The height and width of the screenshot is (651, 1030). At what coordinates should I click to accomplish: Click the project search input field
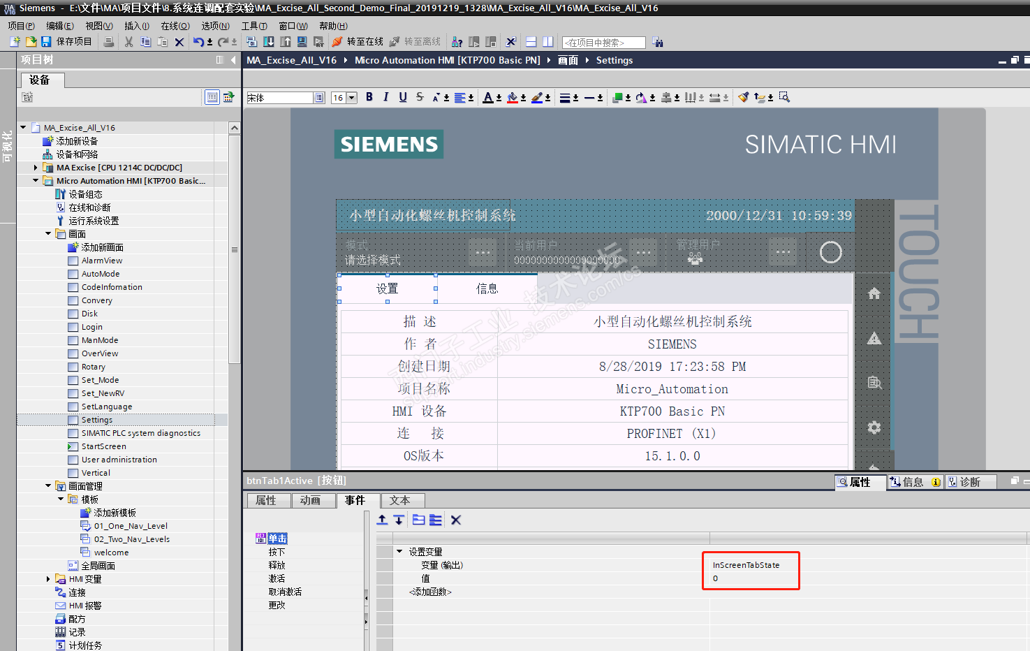(x=604, y=43)
